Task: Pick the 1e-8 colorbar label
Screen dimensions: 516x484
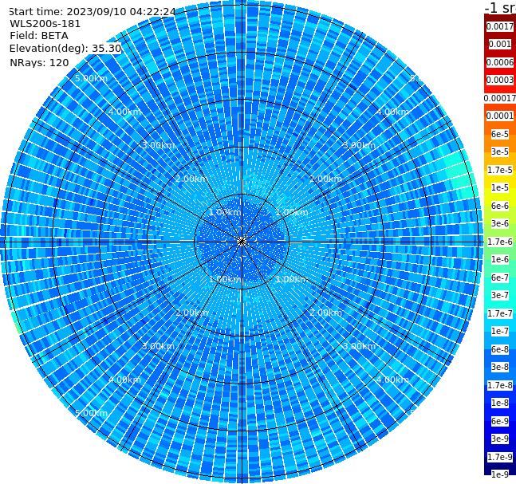Action: point(500,403)
